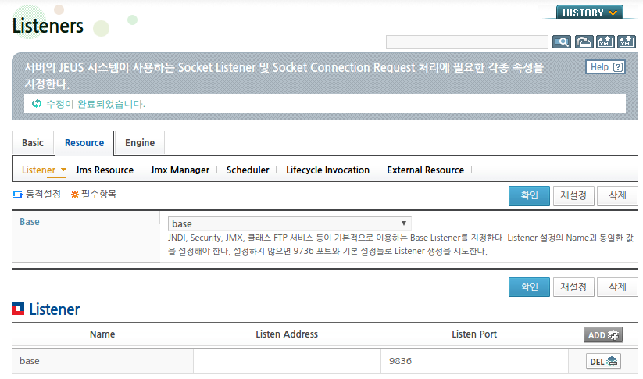643x379 pixels.
Task: Open the Base listener select box
Action: pyautogui.click(x=289, y=223)
